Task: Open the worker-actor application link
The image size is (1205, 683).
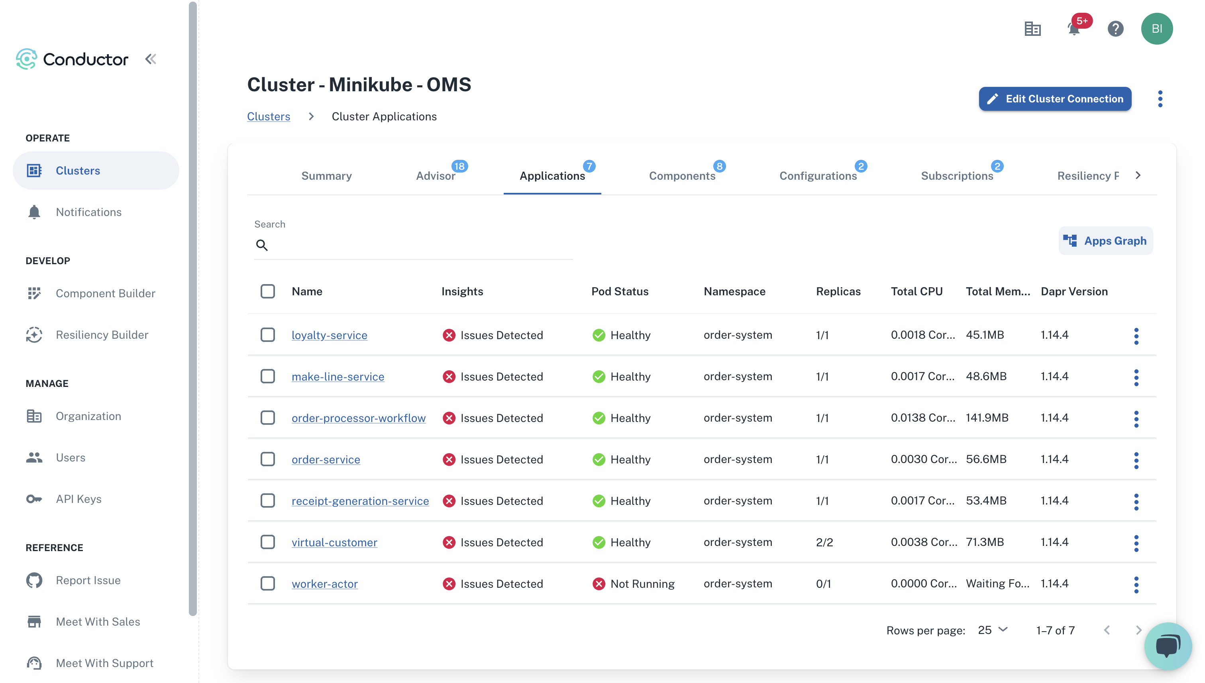Action: coord(324,583)
